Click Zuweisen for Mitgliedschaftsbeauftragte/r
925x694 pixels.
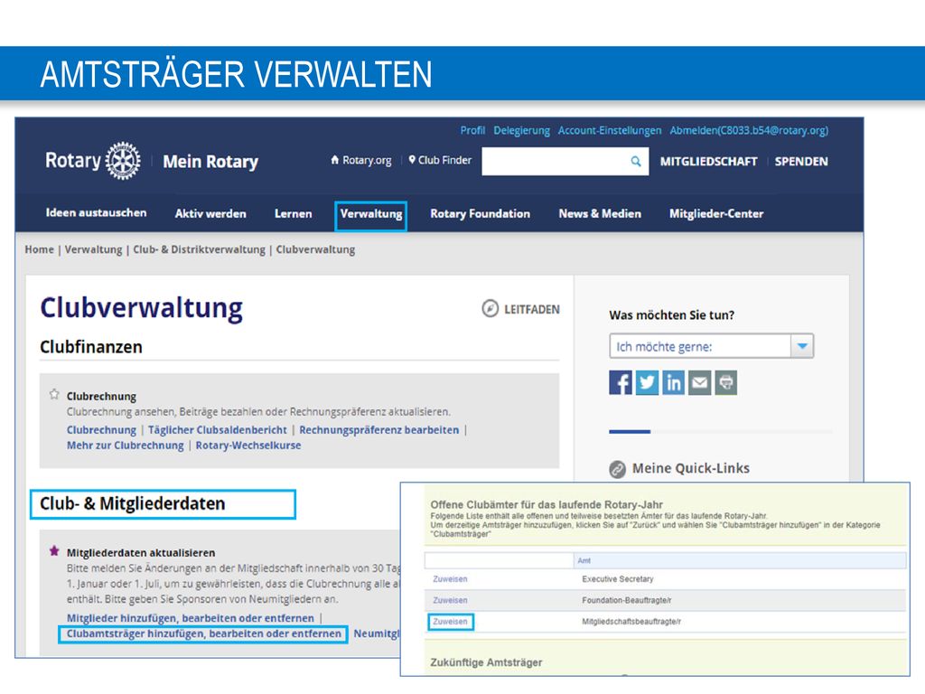tap(450, 622)
